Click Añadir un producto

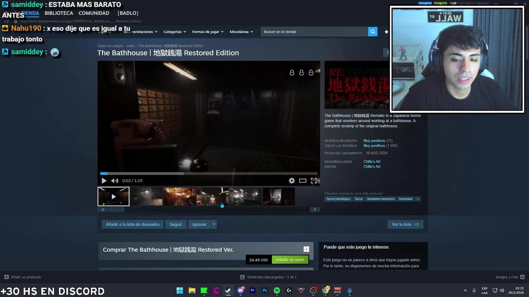tap(26, 277)
